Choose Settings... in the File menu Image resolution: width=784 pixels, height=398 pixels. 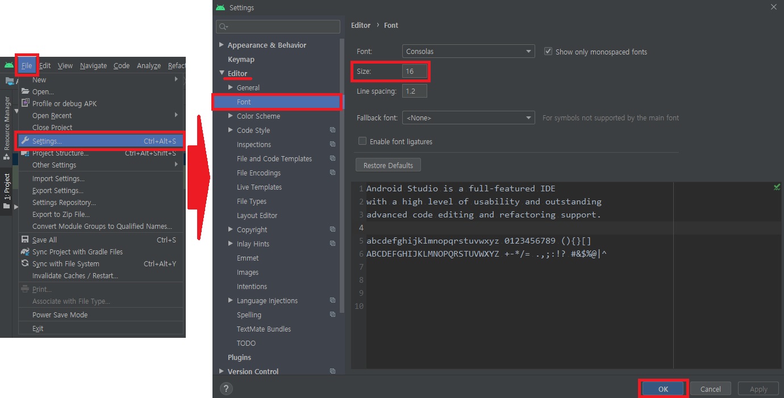[x=101, y=141]
